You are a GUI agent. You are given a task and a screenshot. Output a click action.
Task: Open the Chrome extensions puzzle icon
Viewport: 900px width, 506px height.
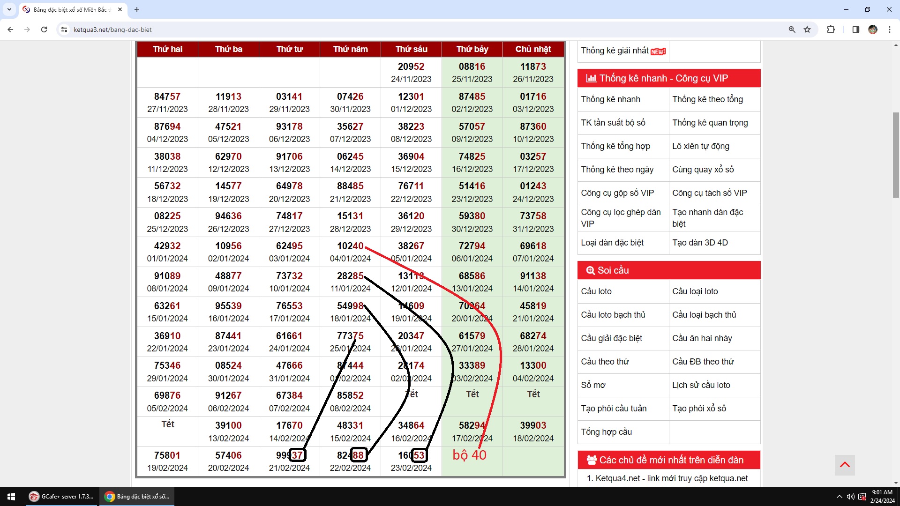(831, 30)
